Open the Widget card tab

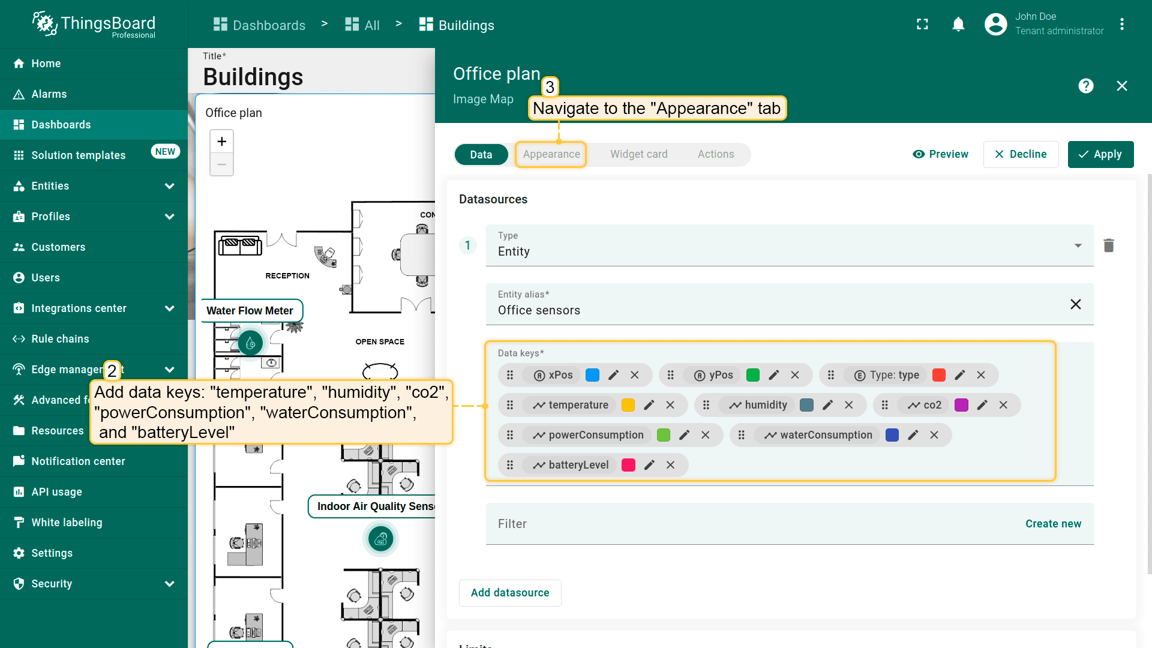pos(638,154)
